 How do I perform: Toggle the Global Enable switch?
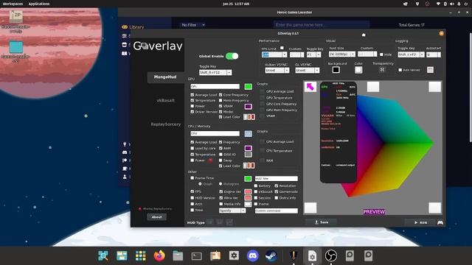point(232,56)
